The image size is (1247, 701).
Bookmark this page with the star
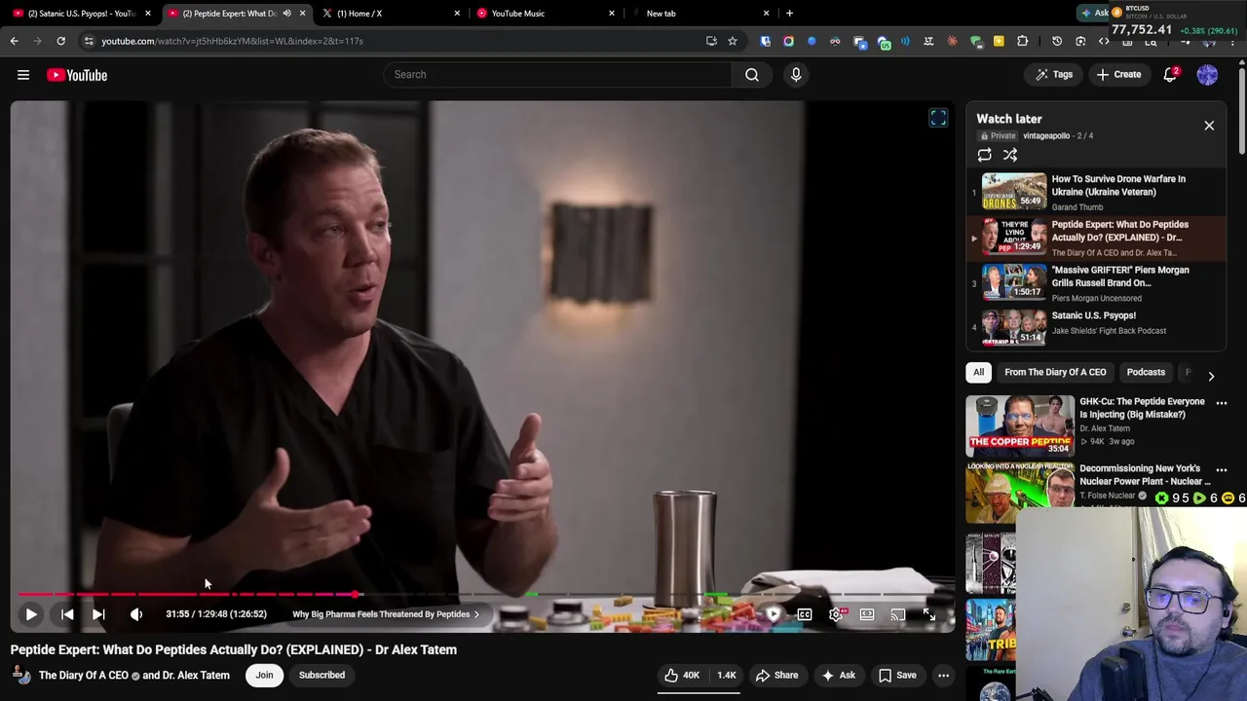click(x=733, y=41)
